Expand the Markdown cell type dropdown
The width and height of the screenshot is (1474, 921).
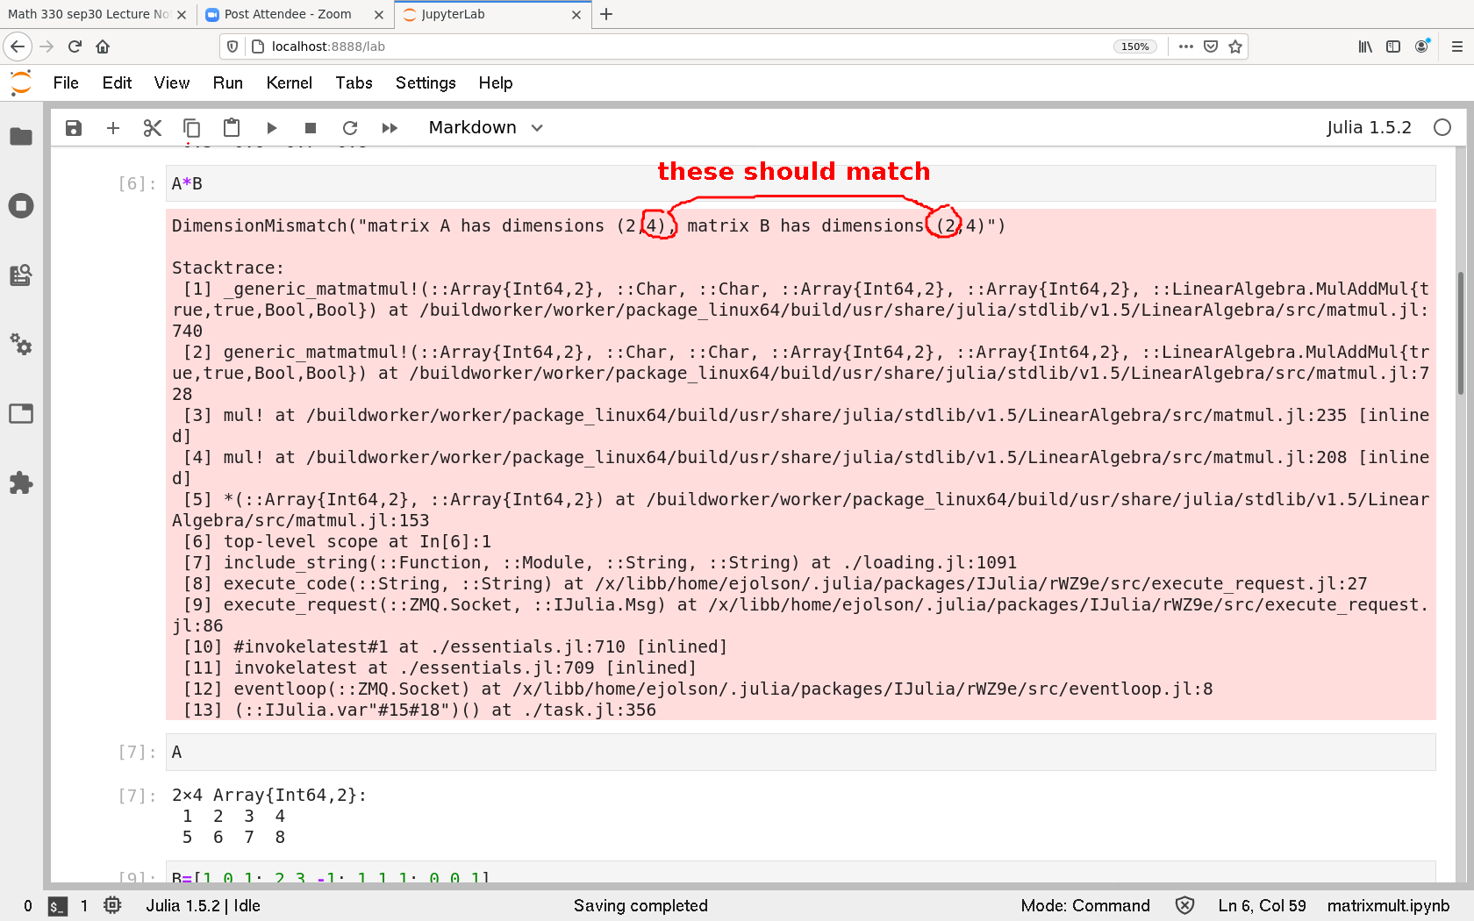[485, 128]
